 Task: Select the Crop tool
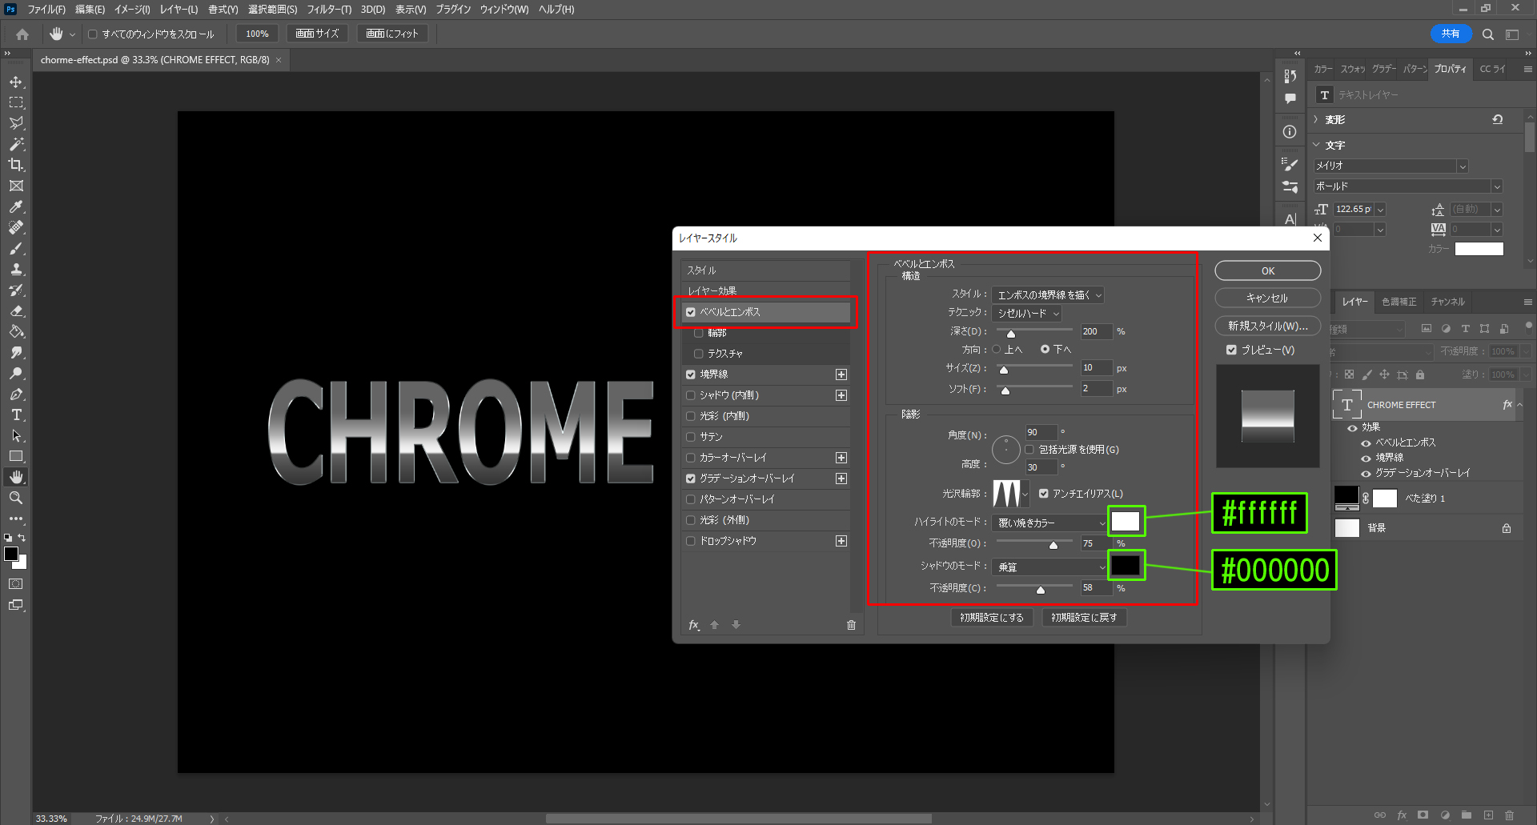(x=16, y=165)
